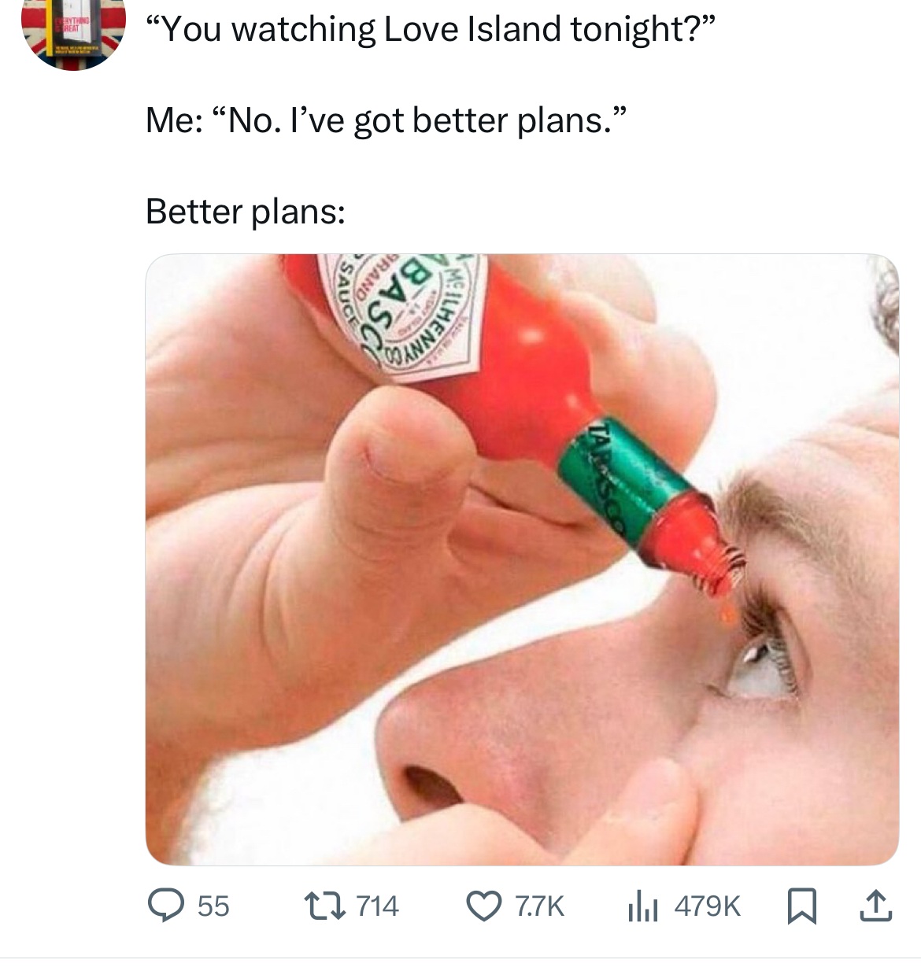Screen dimensions: 921x967
Task: Like the tweet with the heart icon
Action: 484,906
